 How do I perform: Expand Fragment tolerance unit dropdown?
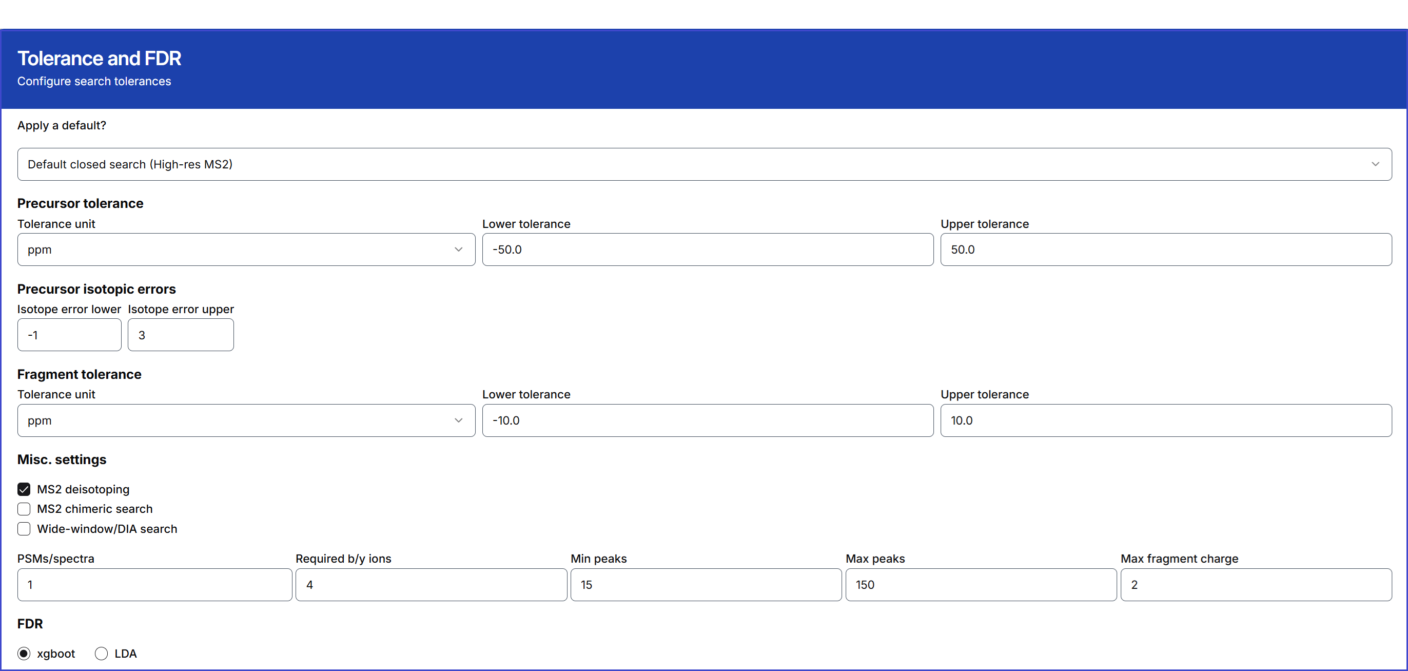[x=246, y=420]
